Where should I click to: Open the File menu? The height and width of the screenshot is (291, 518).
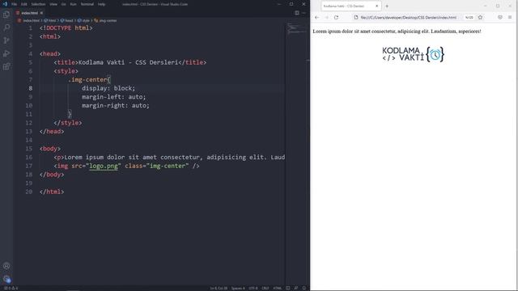(15, 4)
